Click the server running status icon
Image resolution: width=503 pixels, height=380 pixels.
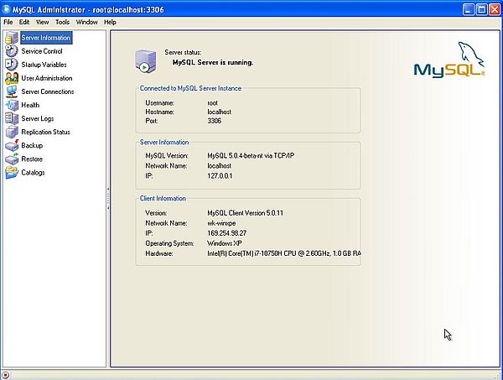[x=145, y=61]
